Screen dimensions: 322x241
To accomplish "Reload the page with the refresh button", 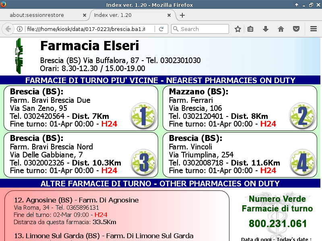I will pos(161,29).
